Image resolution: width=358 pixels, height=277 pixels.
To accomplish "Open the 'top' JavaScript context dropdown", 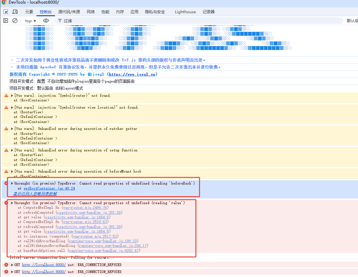I will click(x=30, y=21).
